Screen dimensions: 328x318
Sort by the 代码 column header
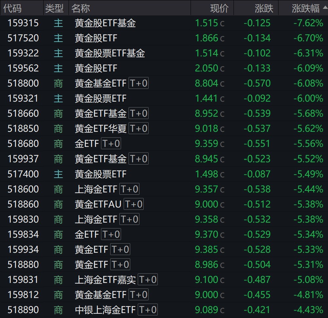click(x=12, y=8)
